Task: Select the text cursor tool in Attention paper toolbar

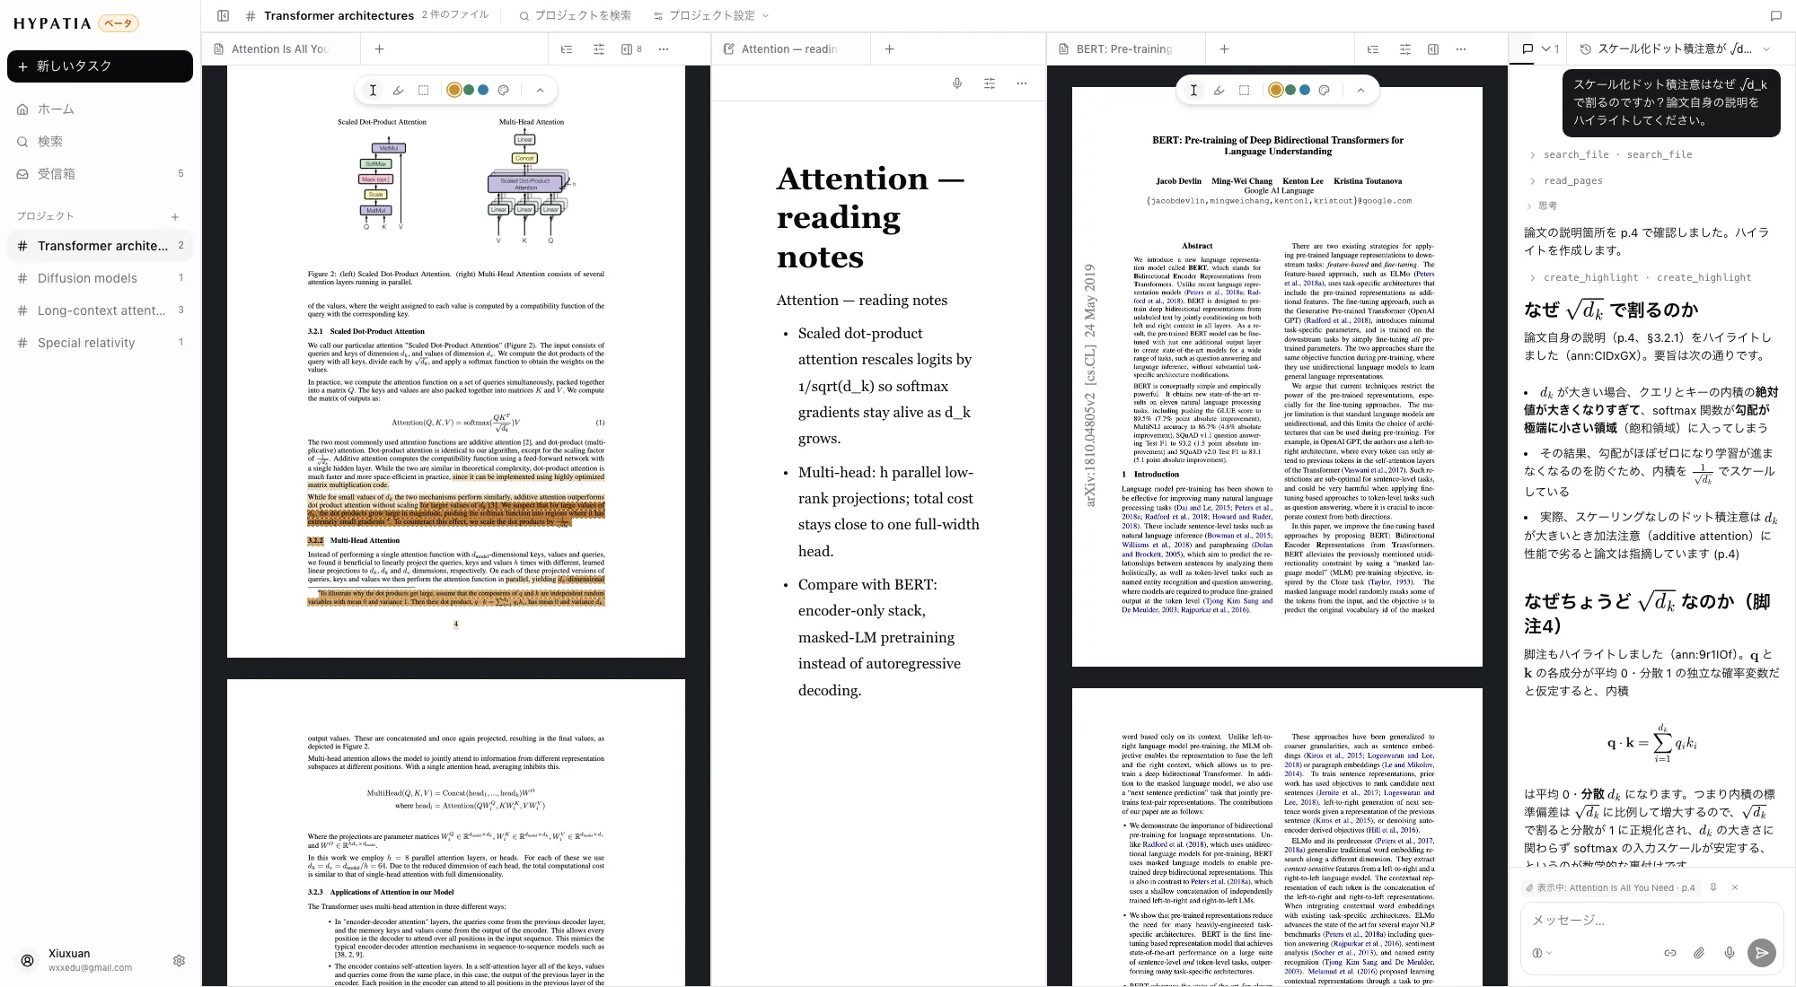Action: [x=373, y=90]
